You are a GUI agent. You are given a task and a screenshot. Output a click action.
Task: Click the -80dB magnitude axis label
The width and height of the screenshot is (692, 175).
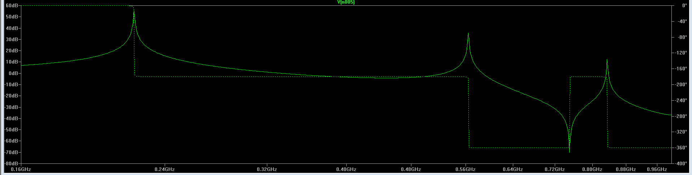(11, 163)
